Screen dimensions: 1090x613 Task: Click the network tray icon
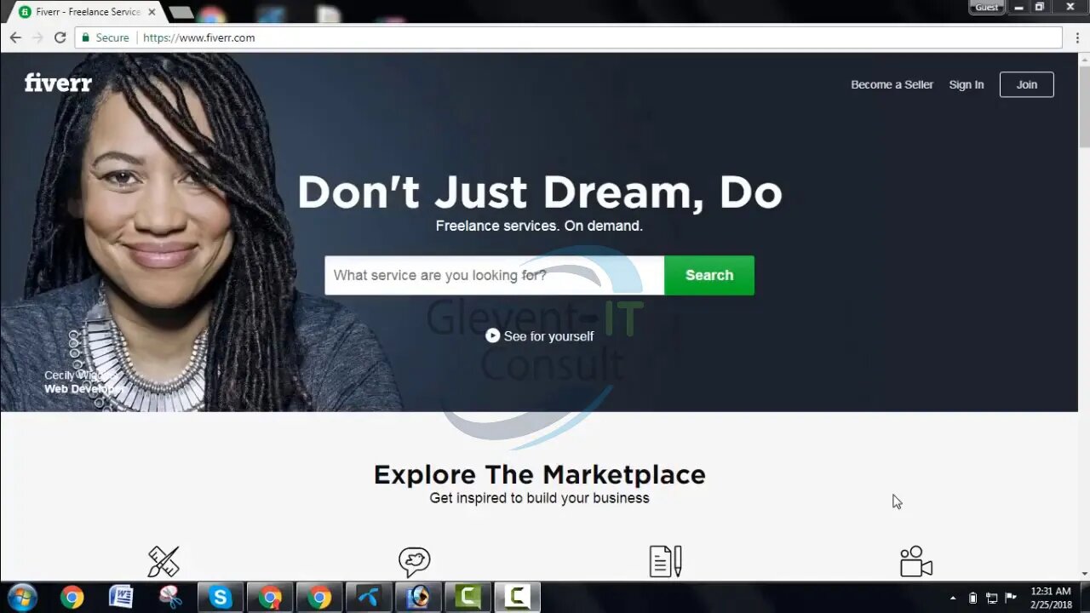click(x=991, y=598)
